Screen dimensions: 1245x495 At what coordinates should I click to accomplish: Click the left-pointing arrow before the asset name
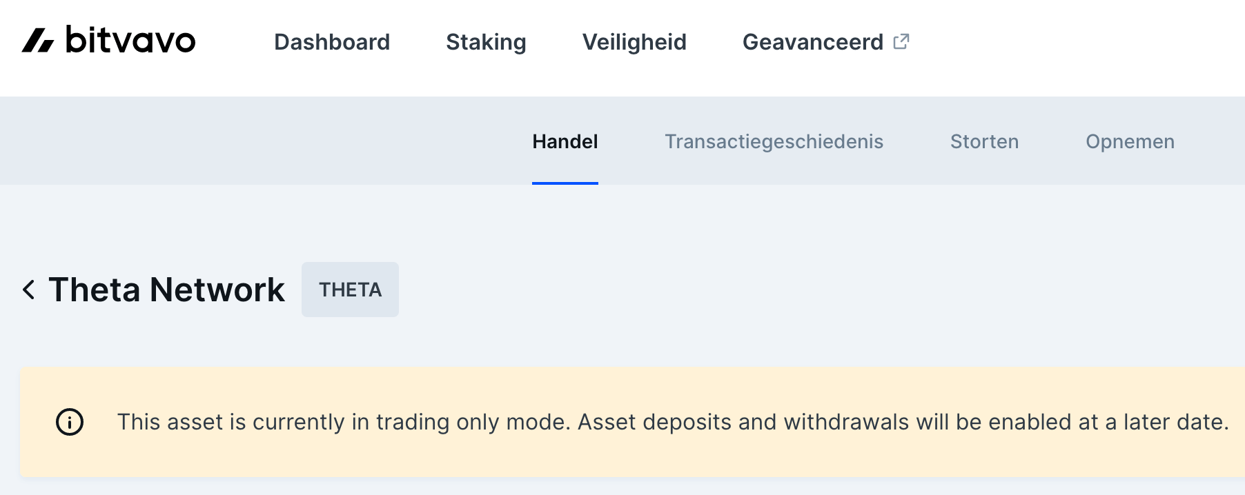[x=29, y=290]
